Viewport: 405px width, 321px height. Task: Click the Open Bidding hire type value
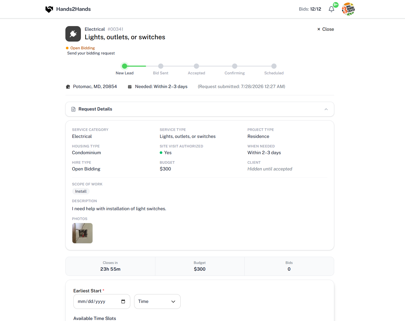pos(86,169)
